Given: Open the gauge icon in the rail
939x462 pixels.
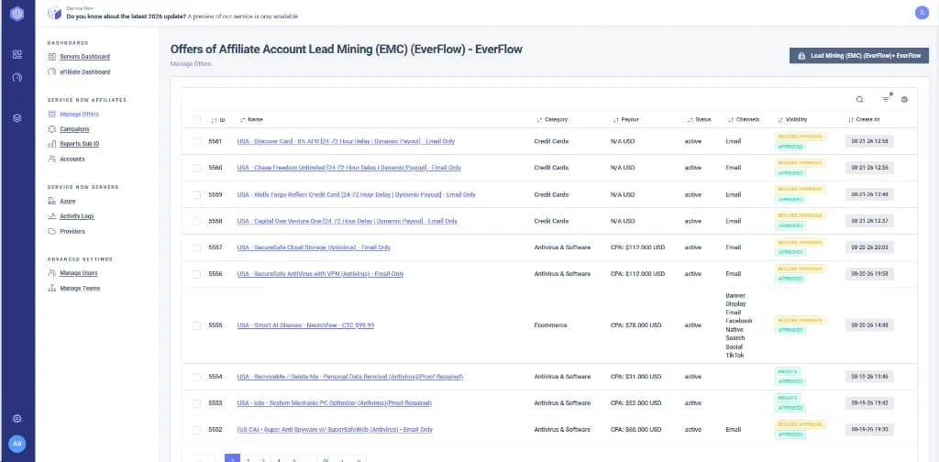Looking at the screenshot, I should 17,77.
